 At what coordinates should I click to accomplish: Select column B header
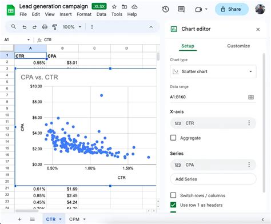click(x=62, y=49)
